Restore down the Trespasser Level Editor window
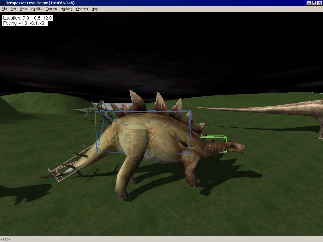Image resolution: width=323 pixels, height=242 pixels. tap(314, 3)
